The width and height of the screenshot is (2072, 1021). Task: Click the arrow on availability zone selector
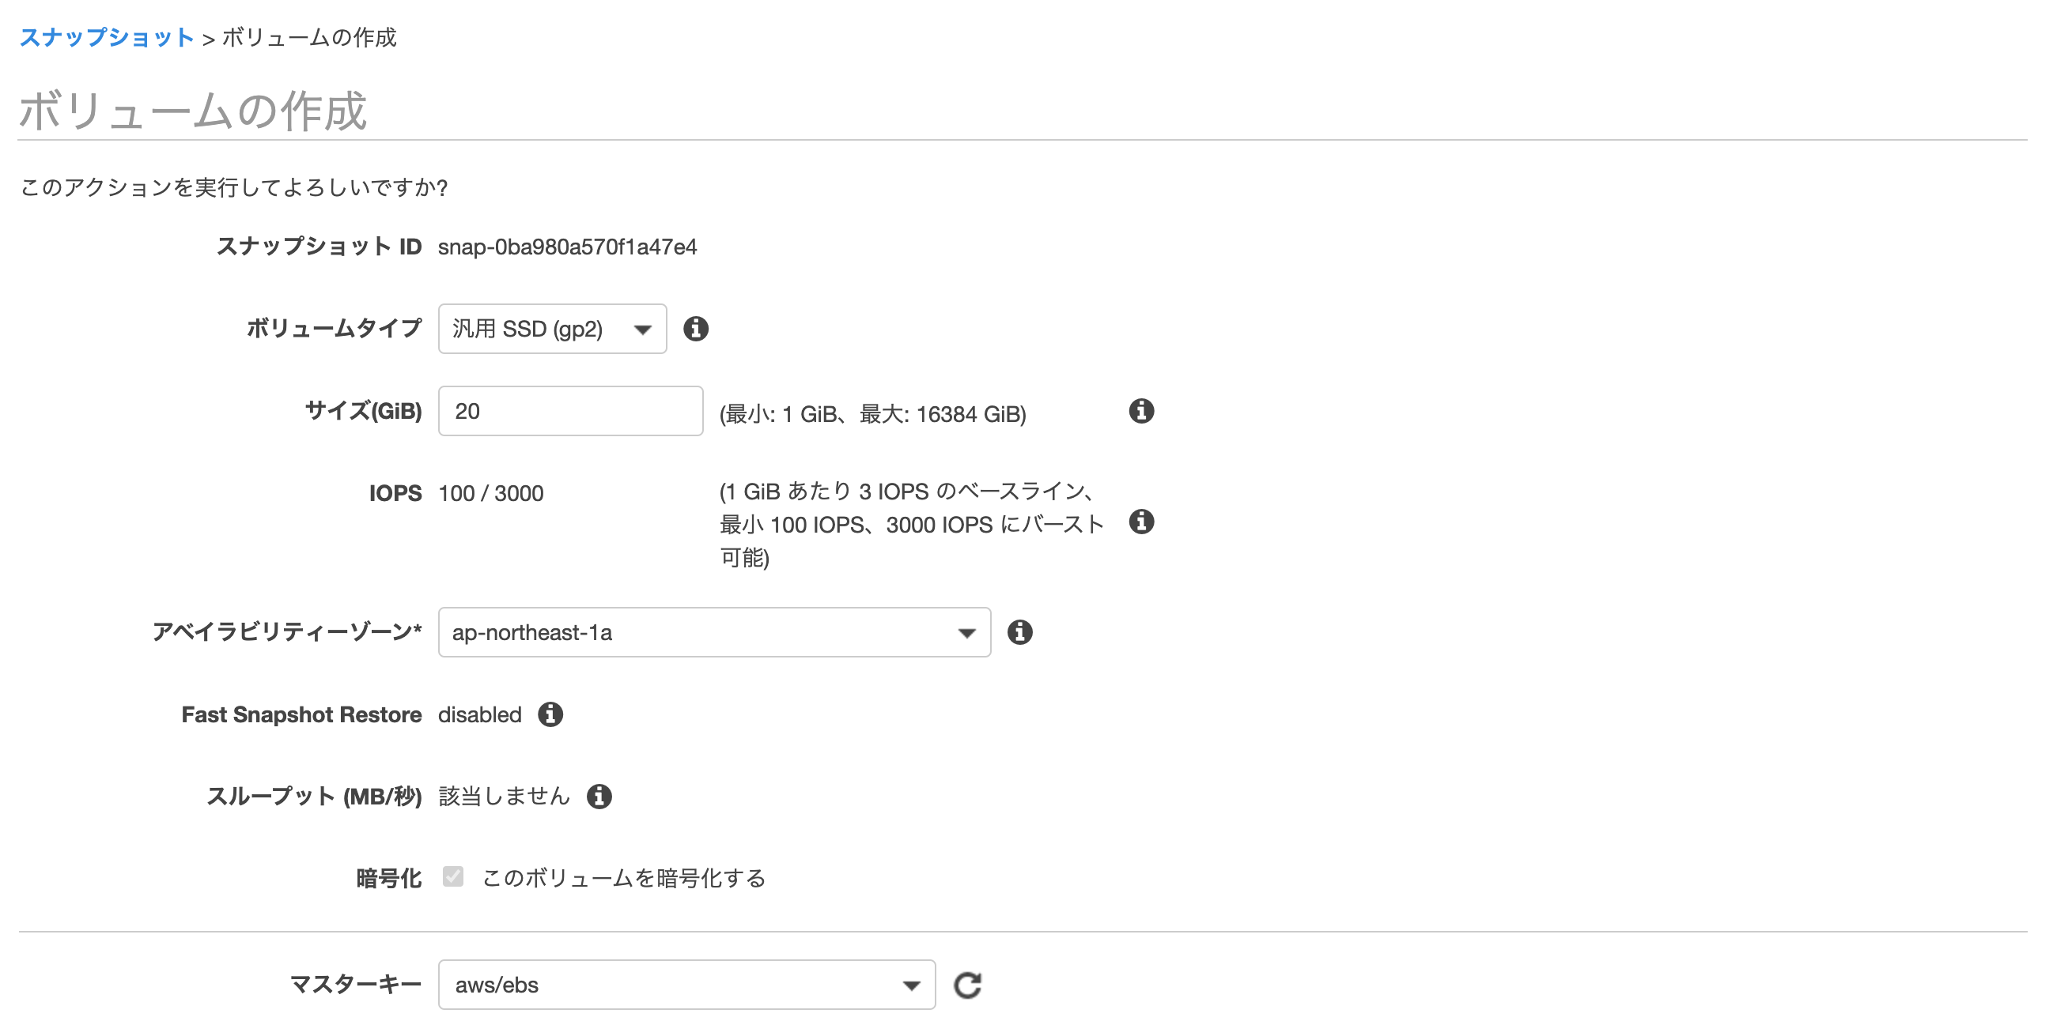click(x=966, y=634)
